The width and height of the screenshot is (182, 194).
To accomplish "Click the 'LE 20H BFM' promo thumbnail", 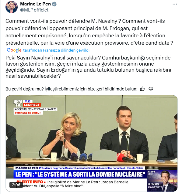I will tap(162, 181).
